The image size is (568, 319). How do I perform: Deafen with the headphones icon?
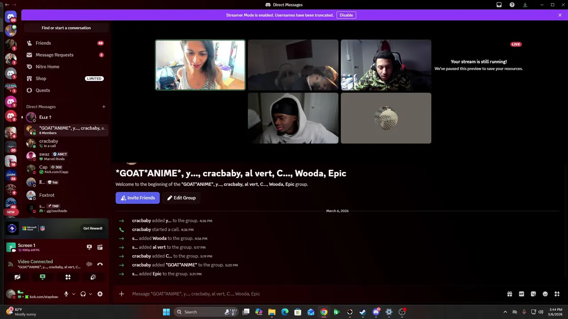click(83, 294)
